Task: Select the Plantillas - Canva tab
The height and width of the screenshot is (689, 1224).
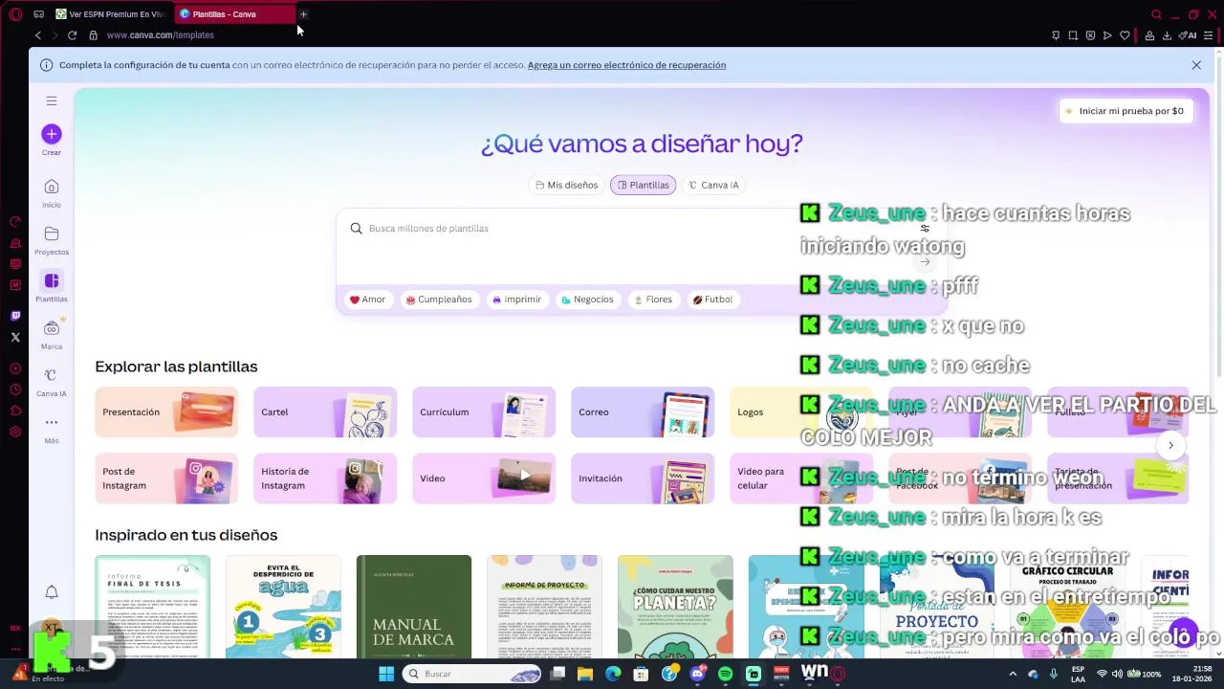Action: coord(234,14)
